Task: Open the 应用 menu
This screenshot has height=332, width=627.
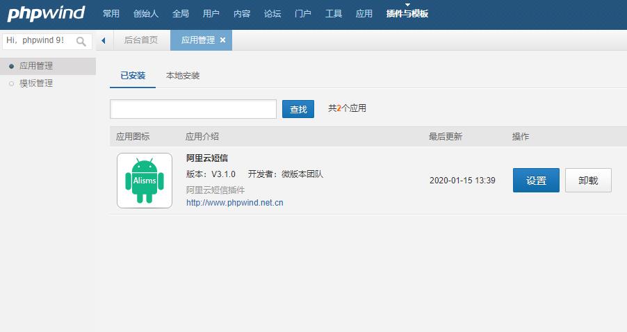Action: [x=364, y=14]
